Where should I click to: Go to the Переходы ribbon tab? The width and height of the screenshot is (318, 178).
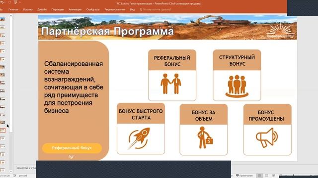pos(58,9)
